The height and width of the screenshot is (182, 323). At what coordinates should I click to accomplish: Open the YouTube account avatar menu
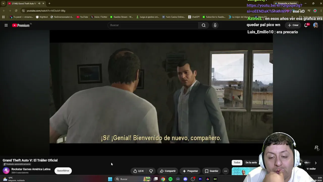pyautogui.click(x=315, y=25)
